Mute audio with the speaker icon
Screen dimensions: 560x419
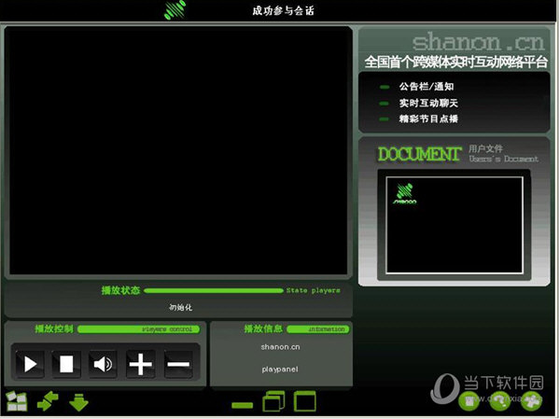[103, 364]
